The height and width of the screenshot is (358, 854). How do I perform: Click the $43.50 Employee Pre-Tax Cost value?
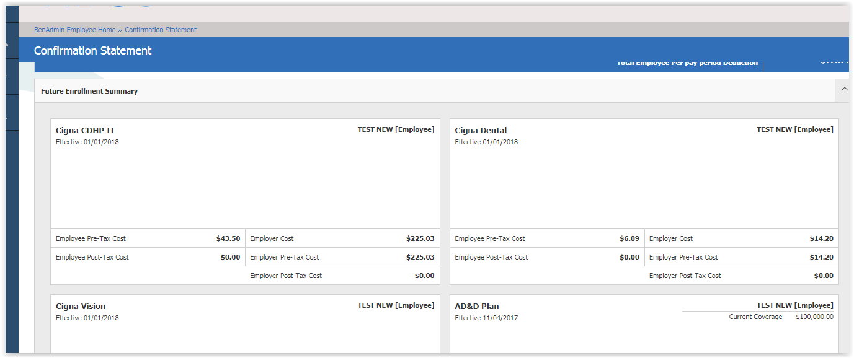228,238
